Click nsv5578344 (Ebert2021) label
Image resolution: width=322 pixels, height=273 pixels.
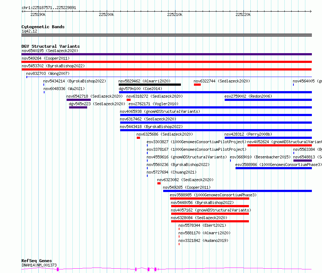[x=202, y=225]
